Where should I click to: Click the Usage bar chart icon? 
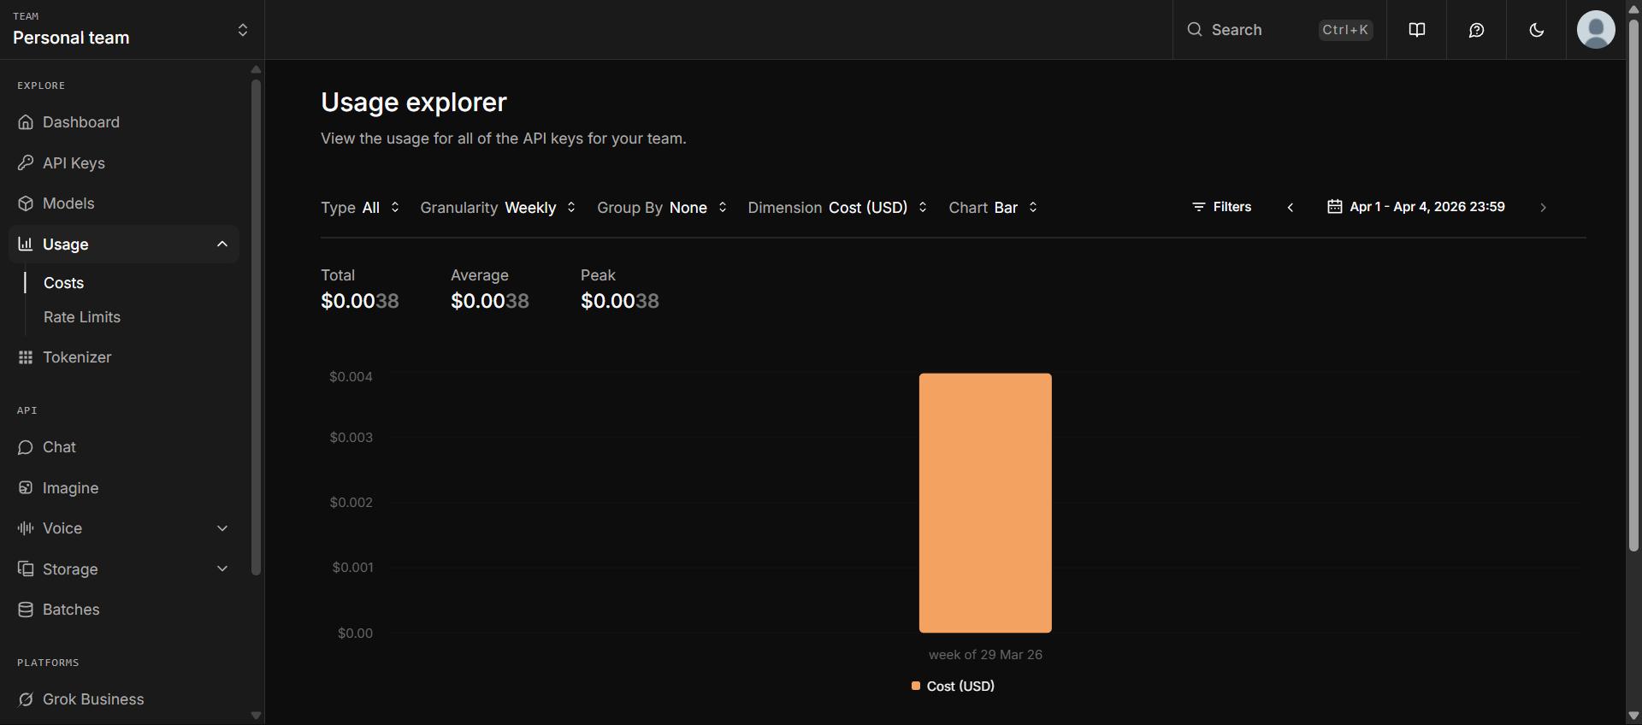point(26,244)
